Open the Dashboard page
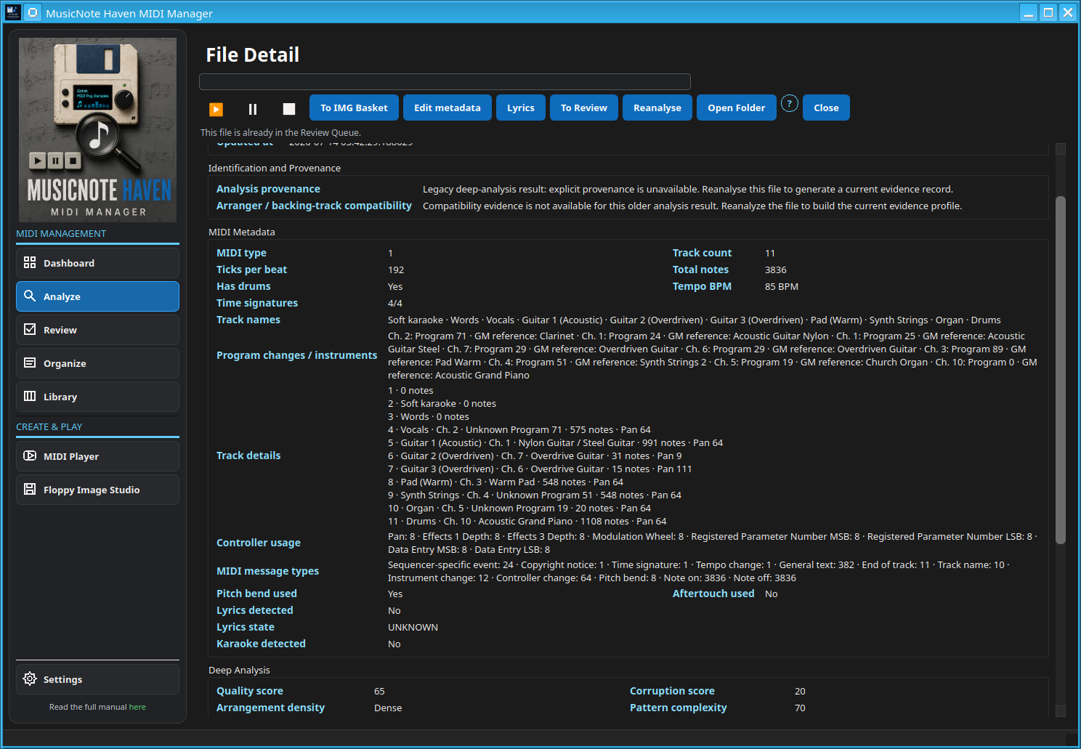1081x749 pixels. 97,263
